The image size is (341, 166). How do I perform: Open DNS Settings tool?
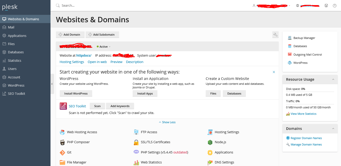pos(221,162)
